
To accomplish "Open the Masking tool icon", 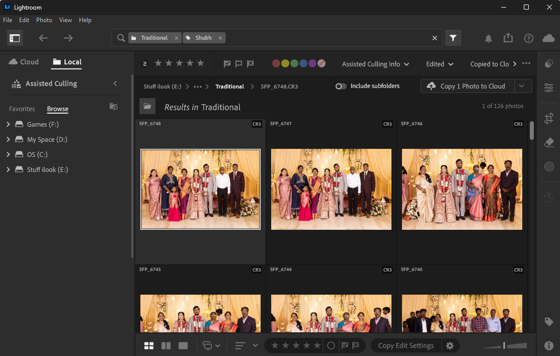I will click(x=549, y=166).
